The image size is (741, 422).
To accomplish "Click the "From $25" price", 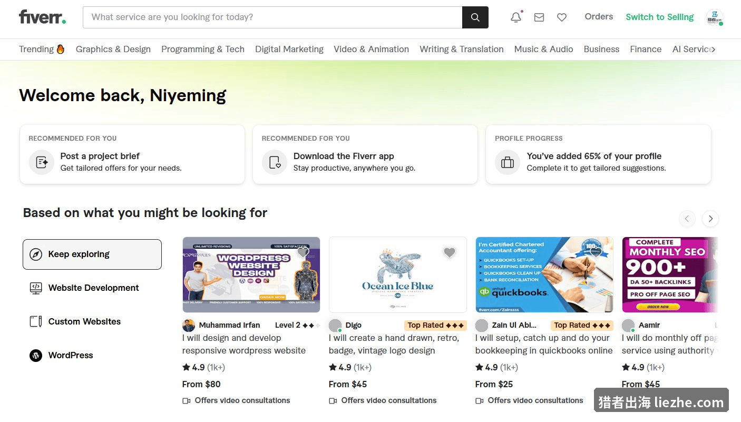I will pos(494,384).
